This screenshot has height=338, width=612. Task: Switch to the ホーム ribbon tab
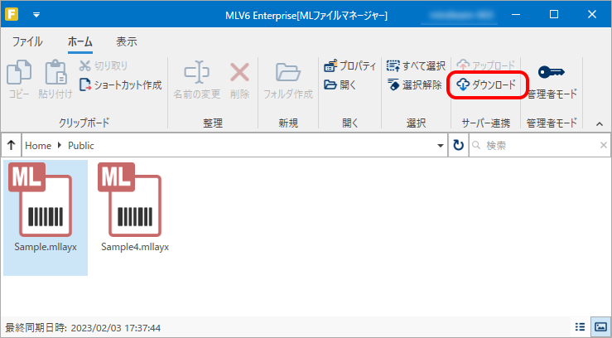(80, 41)
